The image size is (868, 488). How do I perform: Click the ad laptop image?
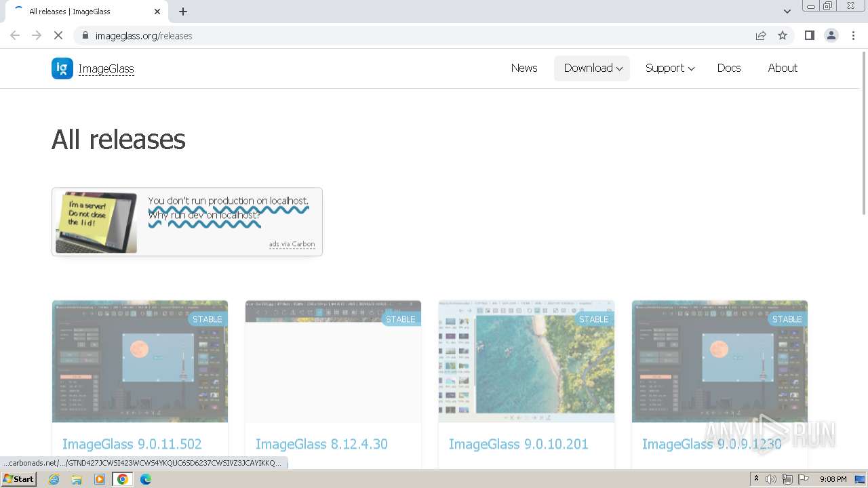click(96, 222)
